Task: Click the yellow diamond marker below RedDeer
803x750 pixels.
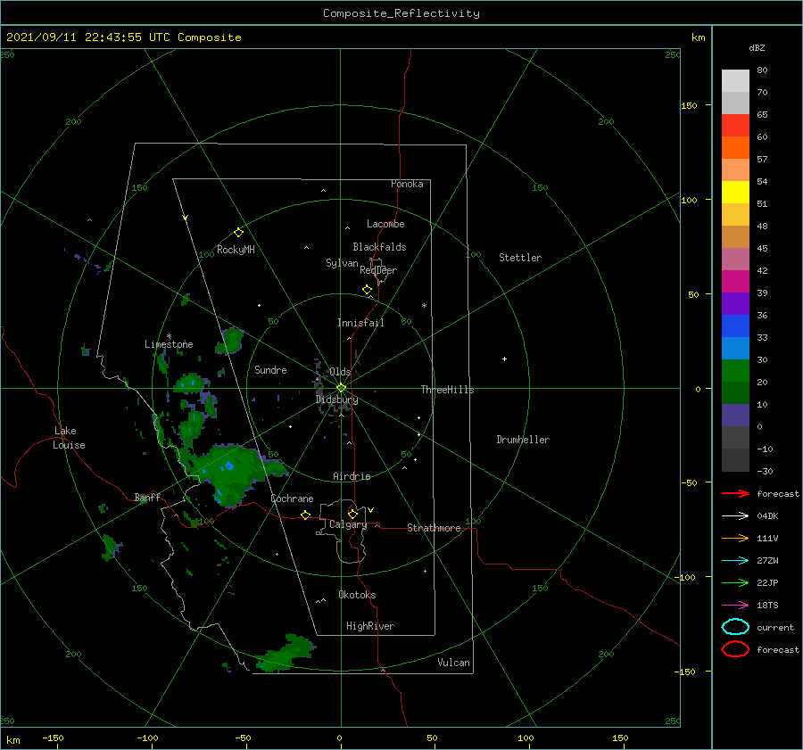Action: [x=367, y=290]
